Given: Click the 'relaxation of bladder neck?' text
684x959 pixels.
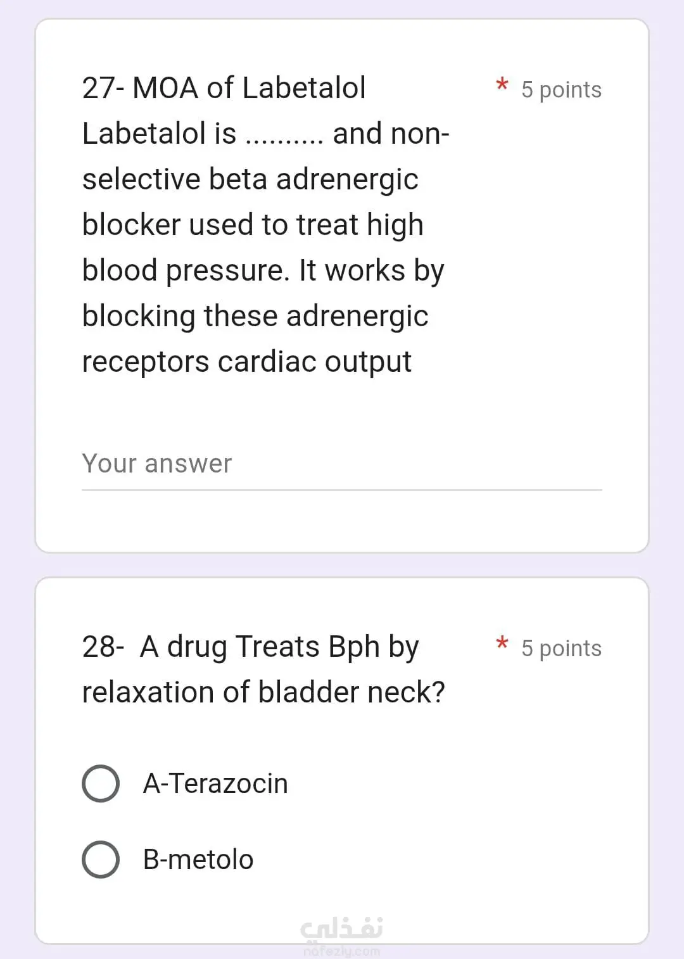Looking at the screenshot, I should [x=263, y=692].
